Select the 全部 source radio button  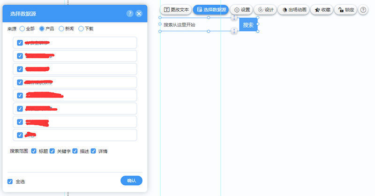click(x=22, y=29)
